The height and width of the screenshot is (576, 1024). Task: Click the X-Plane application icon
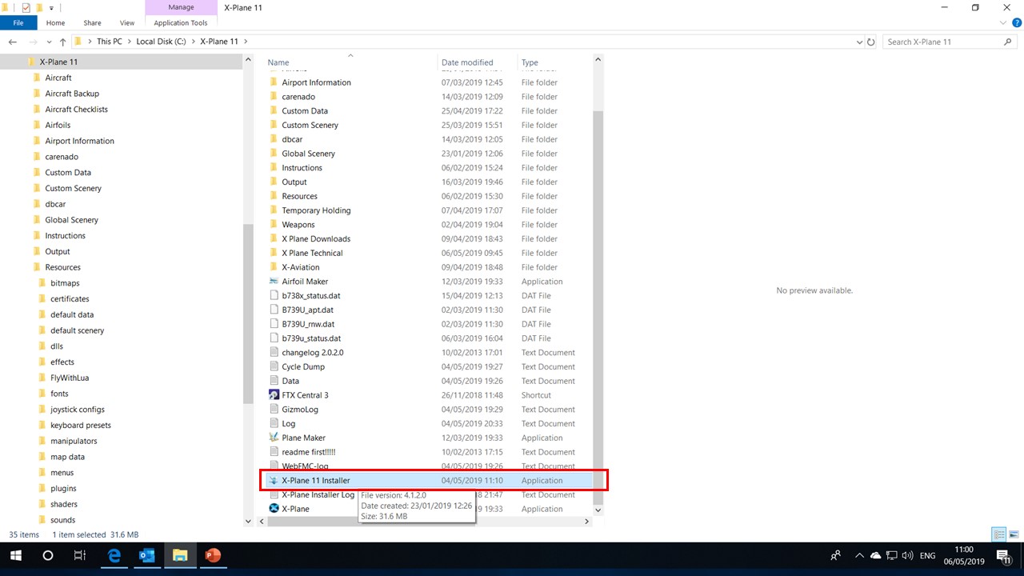tap(274, 509)
